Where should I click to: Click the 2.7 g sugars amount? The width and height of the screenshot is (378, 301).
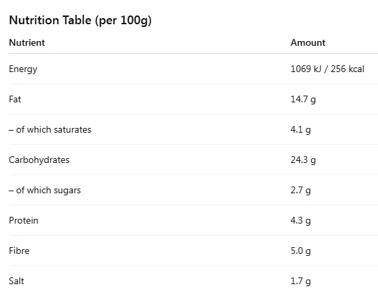(300, 191)
